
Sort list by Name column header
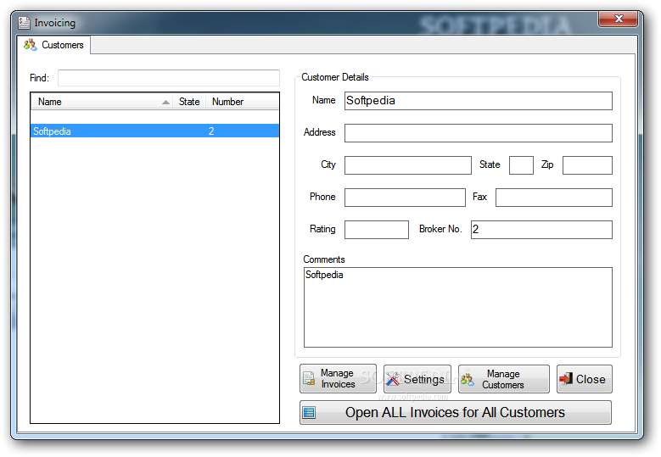pyautogui.click(x=102, y=102)
